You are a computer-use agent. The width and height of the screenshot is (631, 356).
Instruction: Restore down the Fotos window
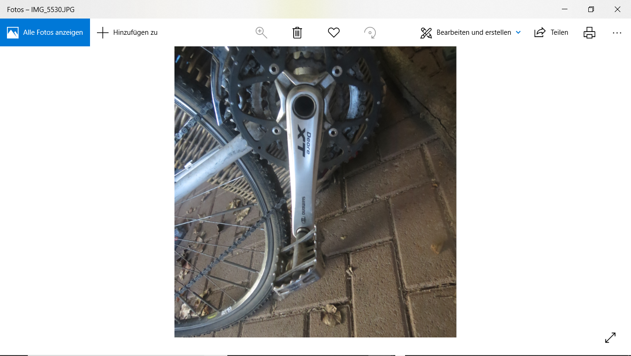tap(591, 9)
